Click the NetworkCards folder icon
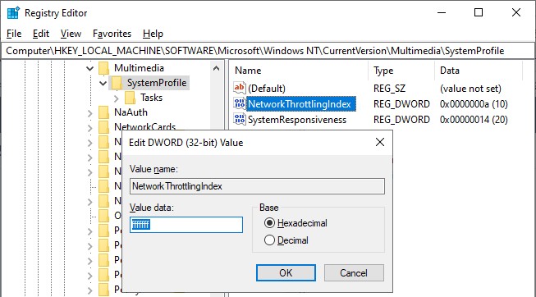The width and height of the screenshot is (536, 297). [x=103, y=127]
